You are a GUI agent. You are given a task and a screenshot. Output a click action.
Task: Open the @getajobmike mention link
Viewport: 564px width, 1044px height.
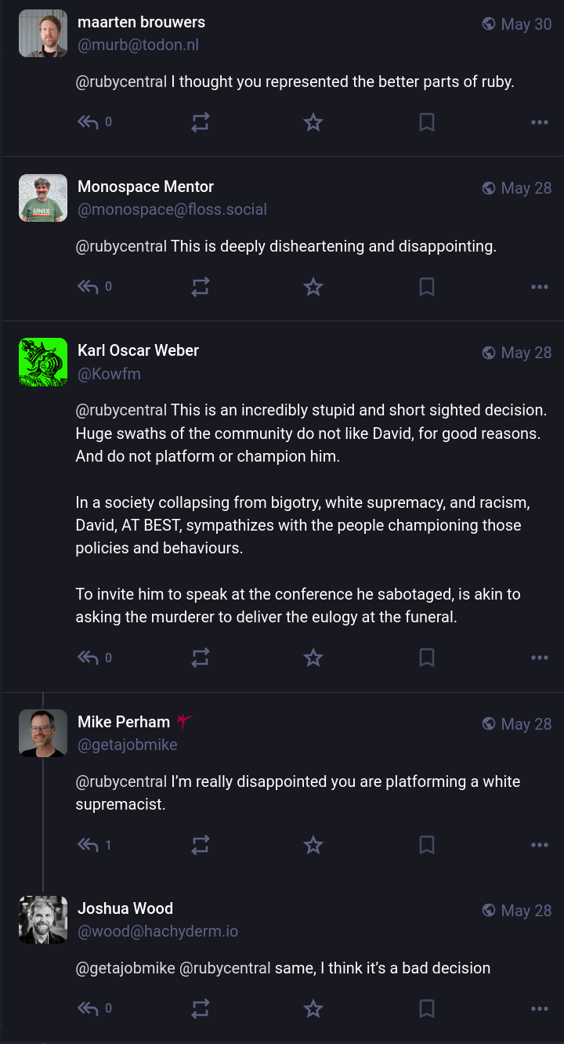pyautogui.click(x=125, y=968)
